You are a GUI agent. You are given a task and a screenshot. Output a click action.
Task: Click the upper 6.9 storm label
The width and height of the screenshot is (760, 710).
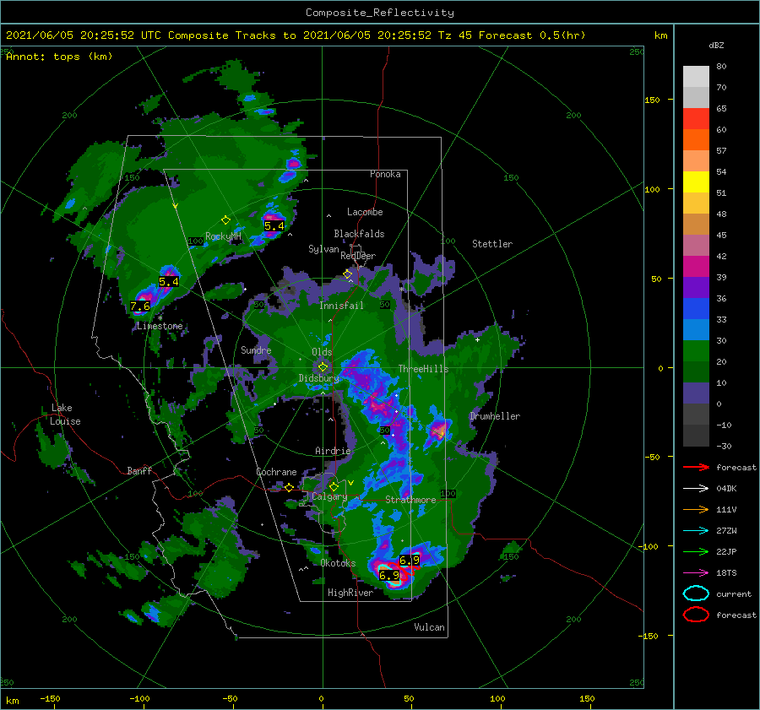[410, 561]
